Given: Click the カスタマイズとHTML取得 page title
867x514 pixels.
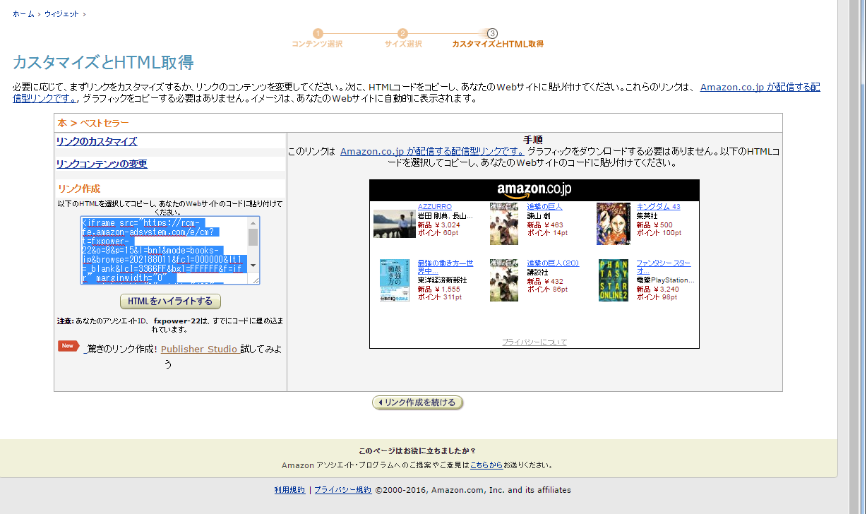Looking at the screenshot, I should click(x=103, y=62).
